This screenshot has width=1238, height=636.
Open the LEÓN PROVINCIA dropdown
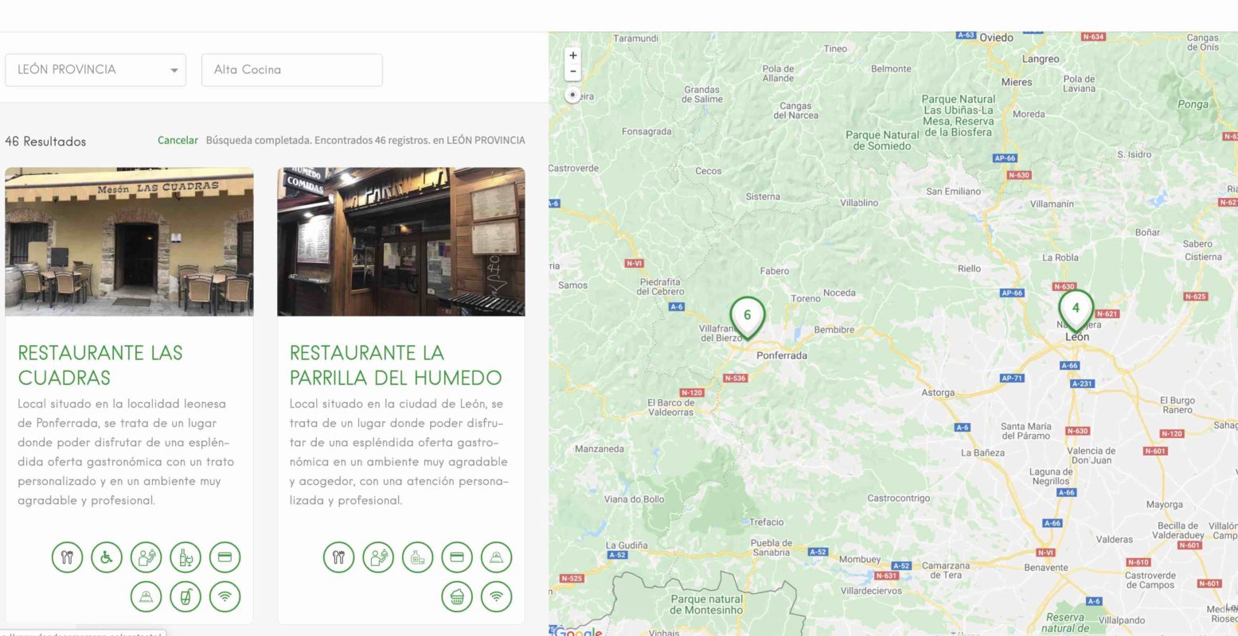click(x=96, y=70)
